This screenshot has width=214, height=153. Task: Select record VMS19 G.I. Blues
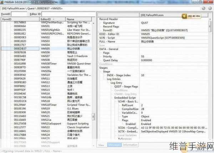tap(46, 109)
